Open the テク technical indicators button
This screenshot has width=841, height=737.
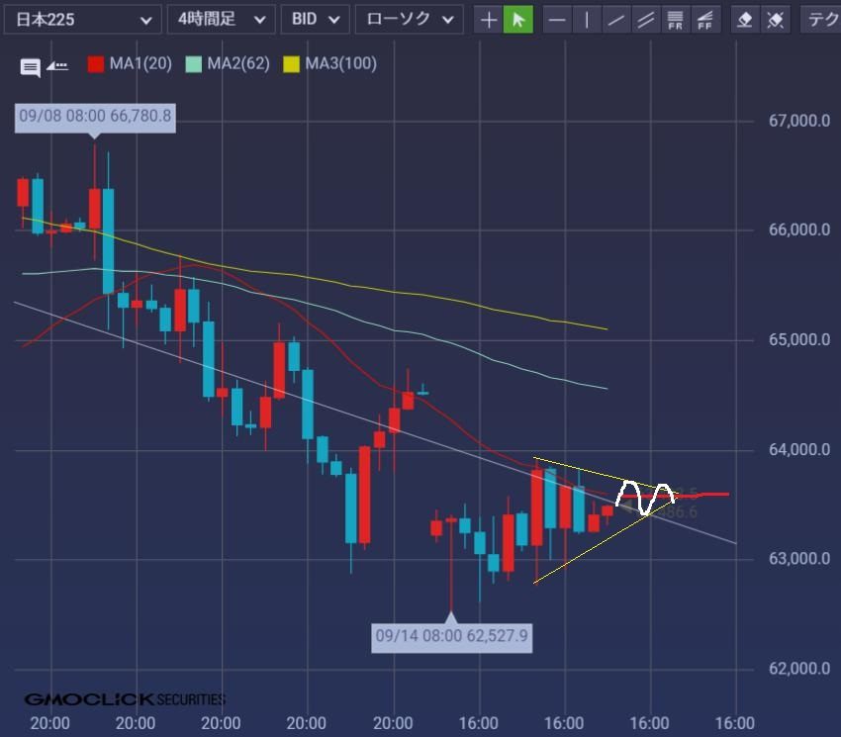click(x=820, y=21)
